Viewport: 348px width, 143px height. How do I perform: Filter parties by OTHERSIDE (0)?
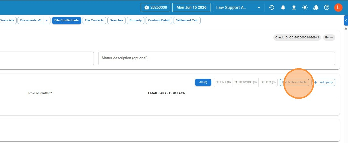pyautogui.click(x=245, y=82)
